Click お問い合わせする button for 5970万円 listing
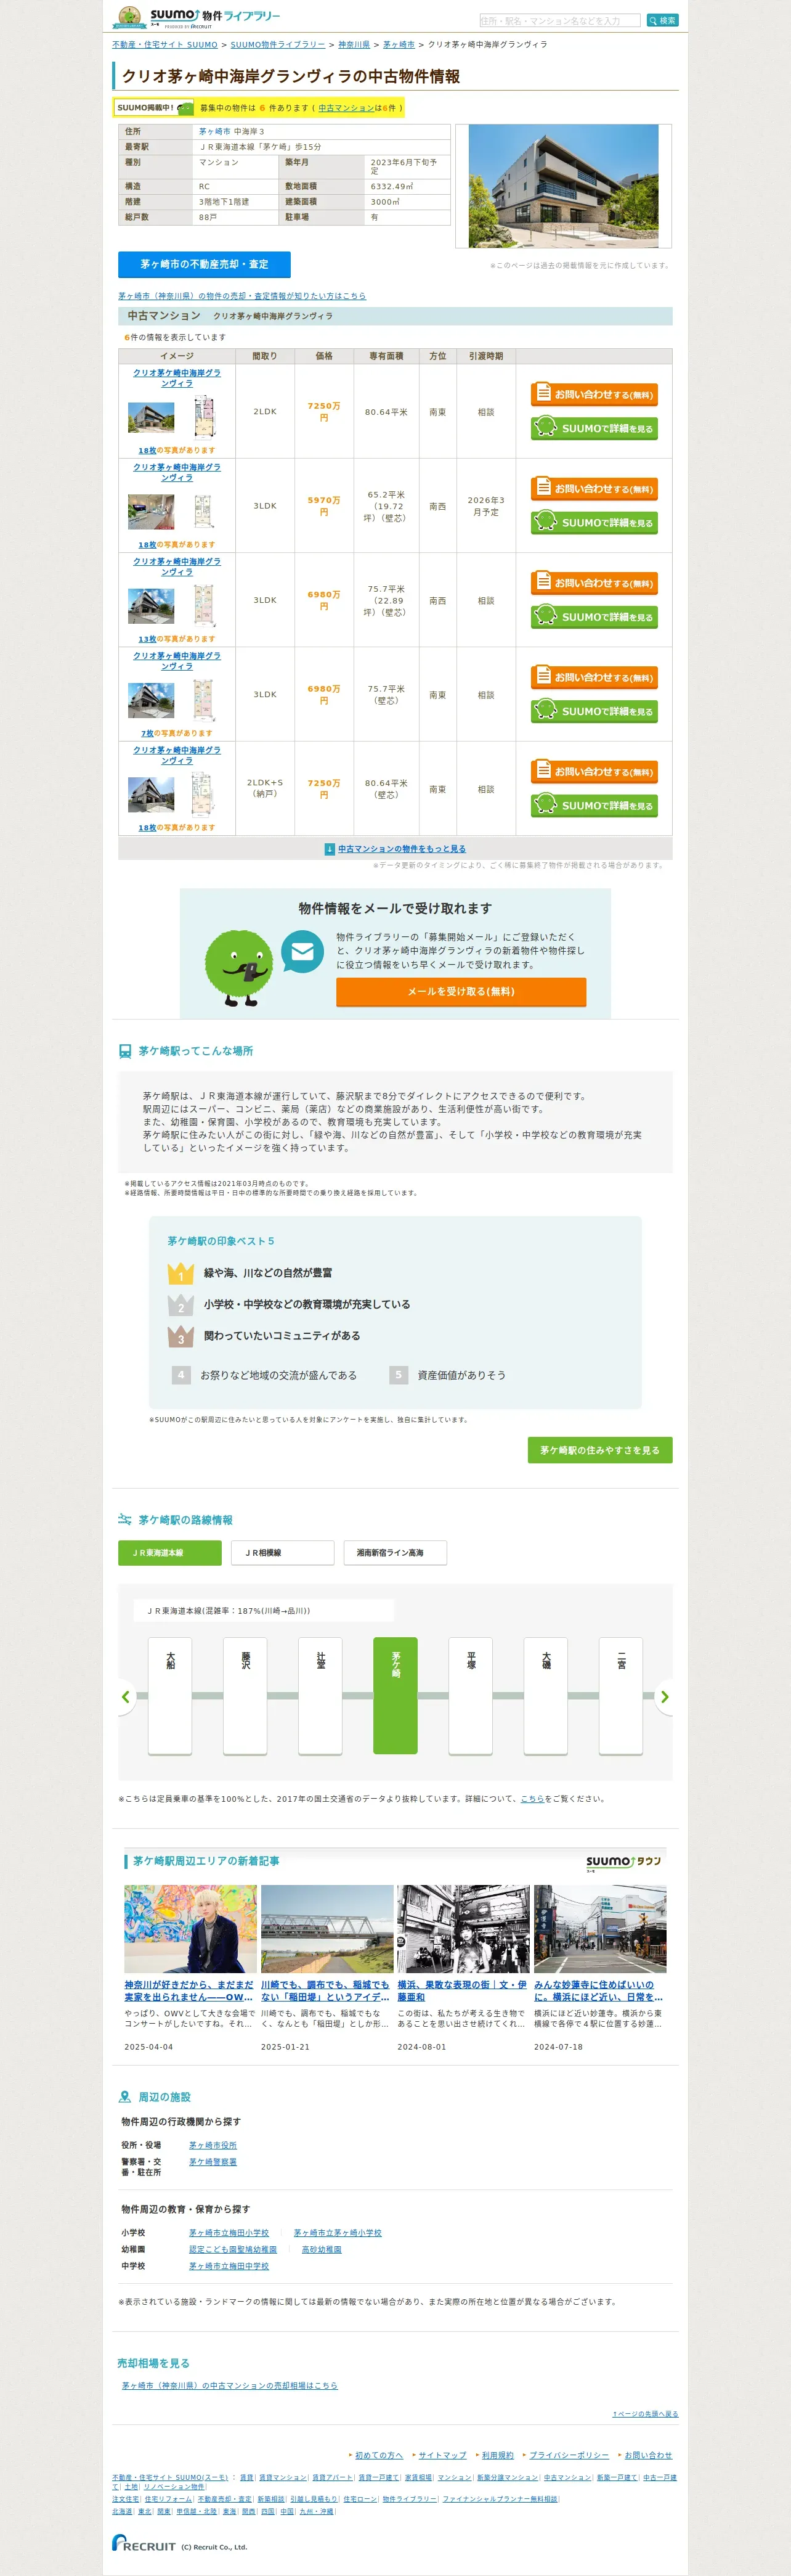Viewport: 791px width, 2576px height. coord(594,488)
